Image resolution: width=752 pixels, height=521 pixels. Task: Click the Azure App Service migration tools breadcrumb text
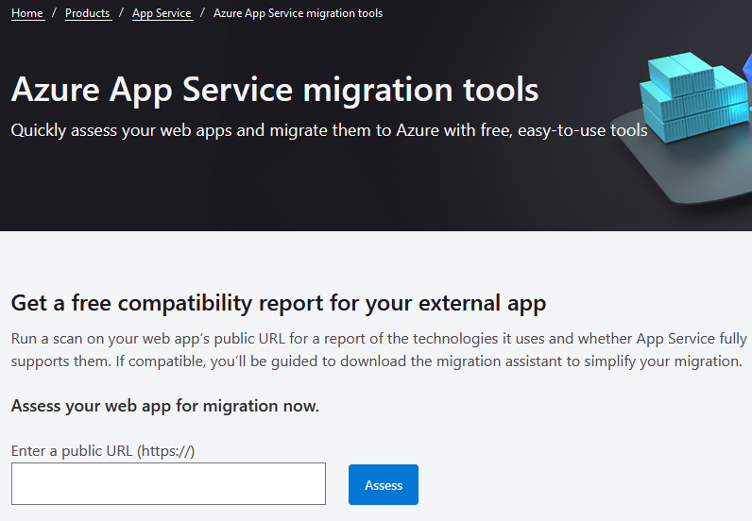(x=298, y=13)
